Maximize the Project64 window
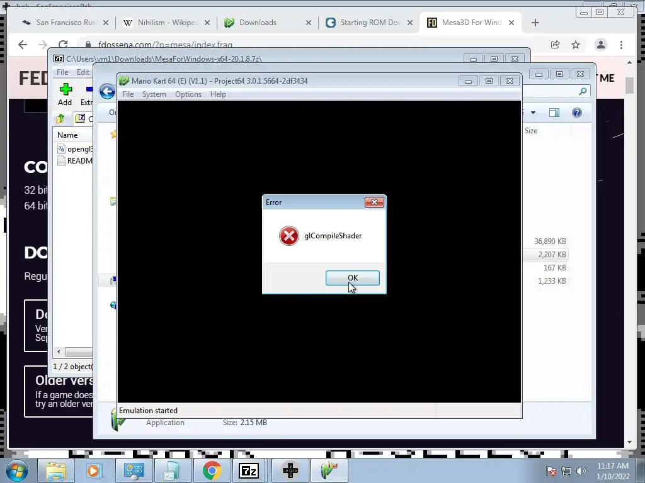Image resolution: width=645 pixels, height=483 pixels. coord(489,81)
